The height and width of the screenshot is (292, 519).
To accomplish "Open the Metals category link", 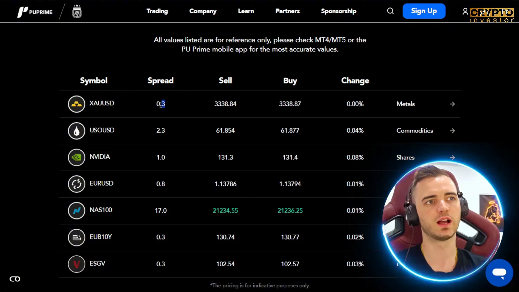I will pyautogui.click(x=405, y=104).
